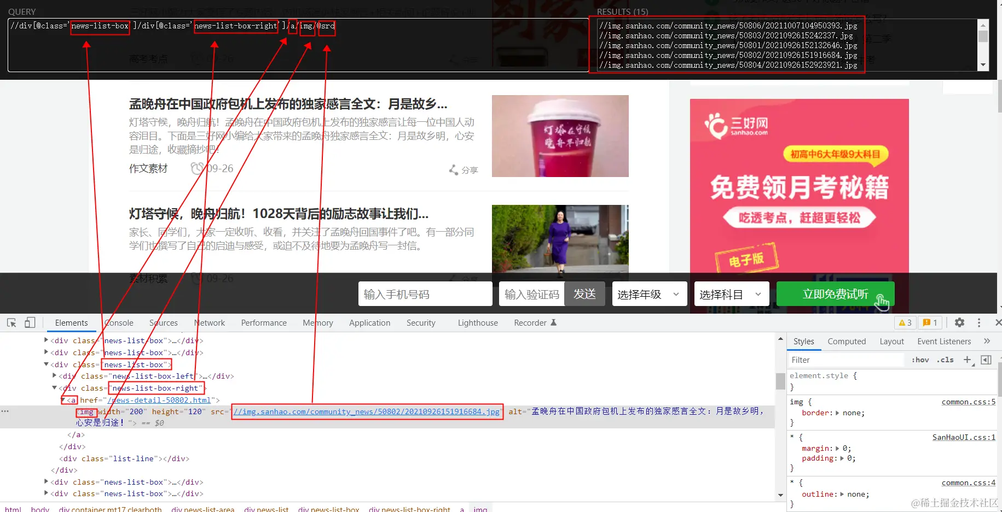Viewport: 1002px width, 512px height.
Task: Open the Performance tab
Action: click(x=264, y=323)
